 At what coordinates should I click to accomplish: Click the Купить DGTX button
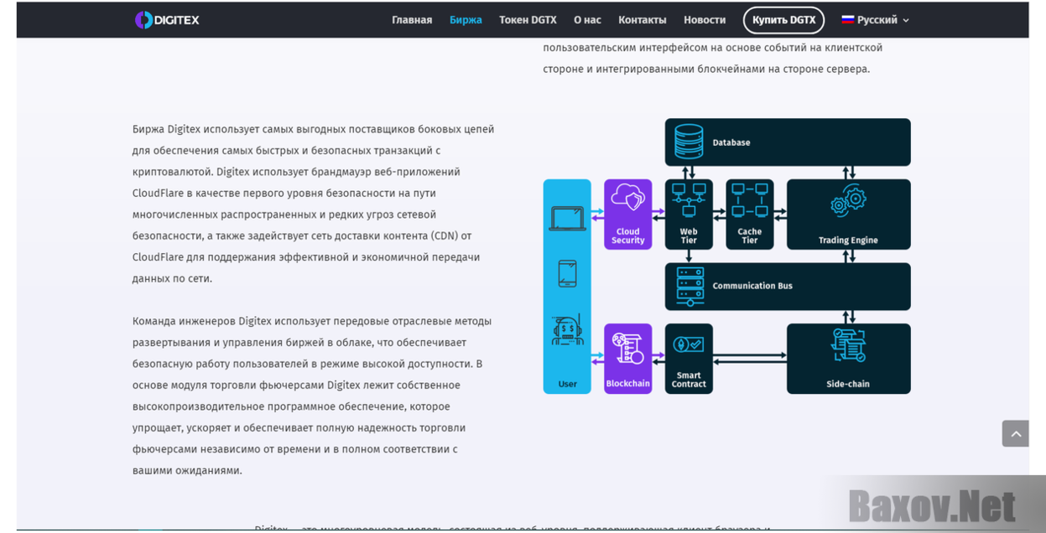coord(783,20)
